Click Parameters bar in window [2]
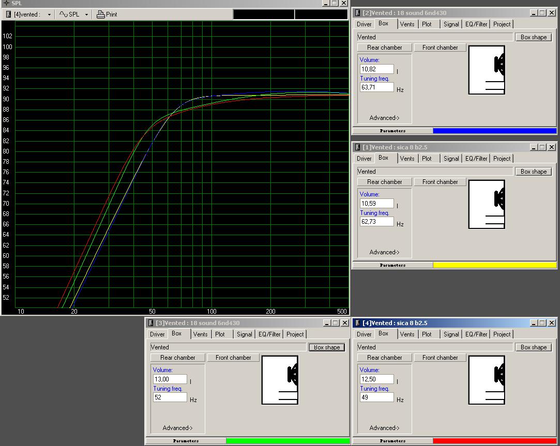The height and width of the screenshot is (446, 560). click(392, 131)
